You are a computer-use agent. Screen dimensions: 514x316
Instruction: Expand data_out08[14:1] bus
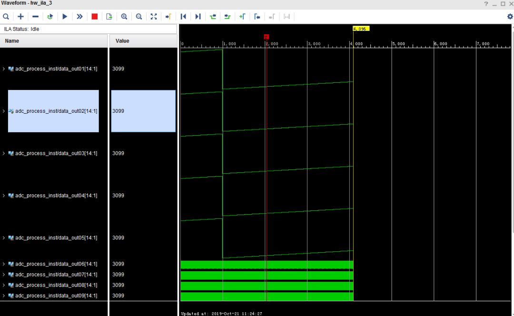click(x=4, y=285)
